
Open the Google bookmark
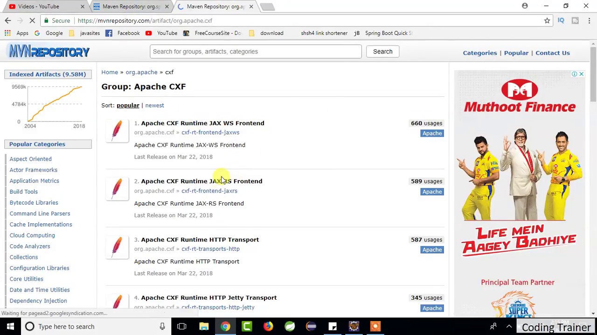click(49, 33)
